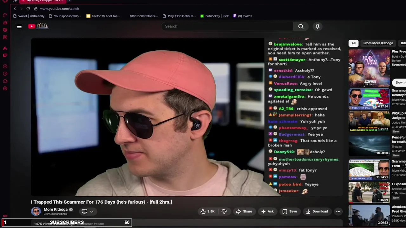The height and width of the screenshot is (228, 406).
Task: Open Your sponsorship bookmark
Action: tap(65, 16)
